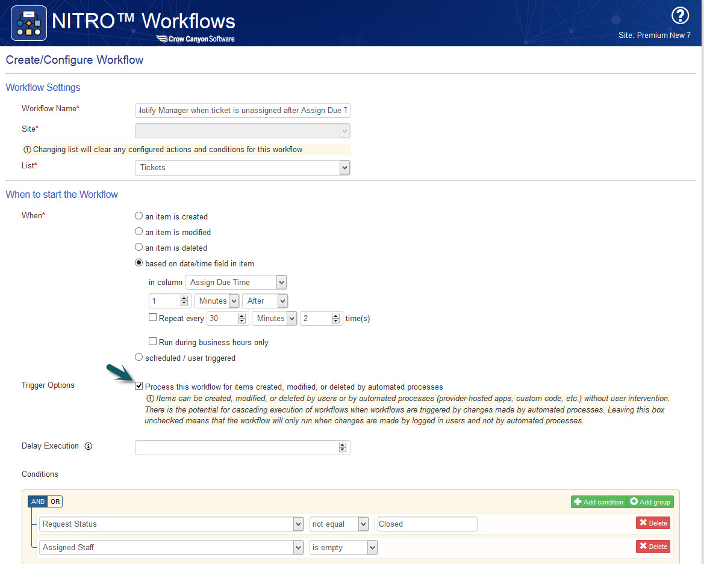Adjust the Delay Execution stepper arrows
The image size is (704, 564).
[343, 447]
